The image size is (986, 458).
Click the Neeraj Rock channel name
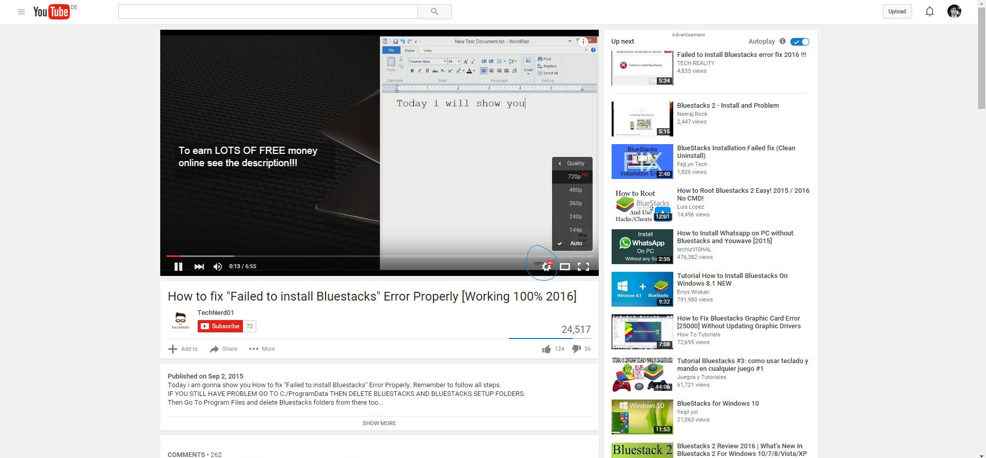pyautogui.click(x=692, y=114)
